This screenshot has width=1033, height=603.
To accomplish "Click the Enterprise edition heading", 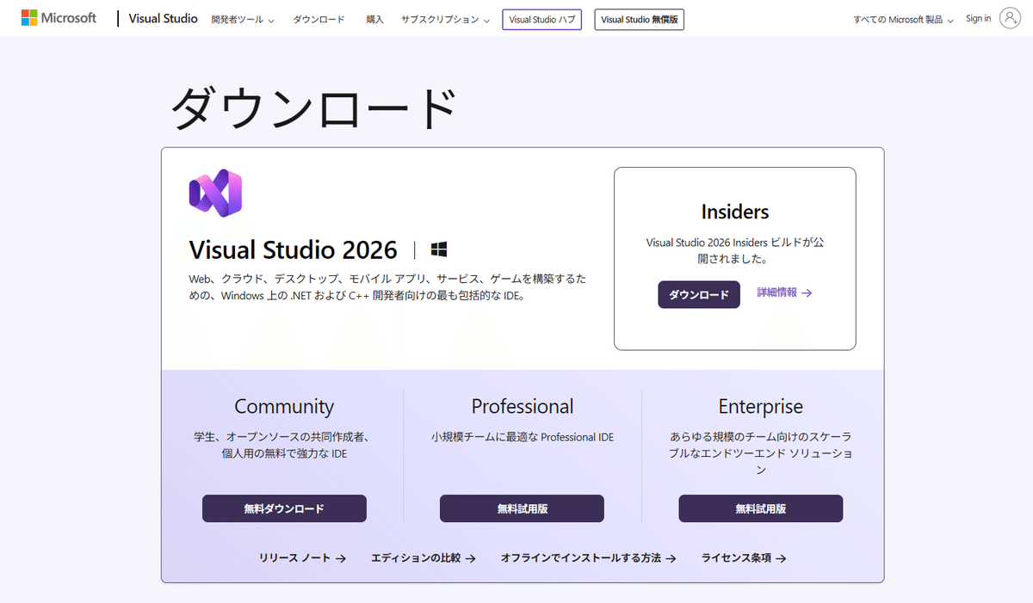I will (x=761, y=406).
